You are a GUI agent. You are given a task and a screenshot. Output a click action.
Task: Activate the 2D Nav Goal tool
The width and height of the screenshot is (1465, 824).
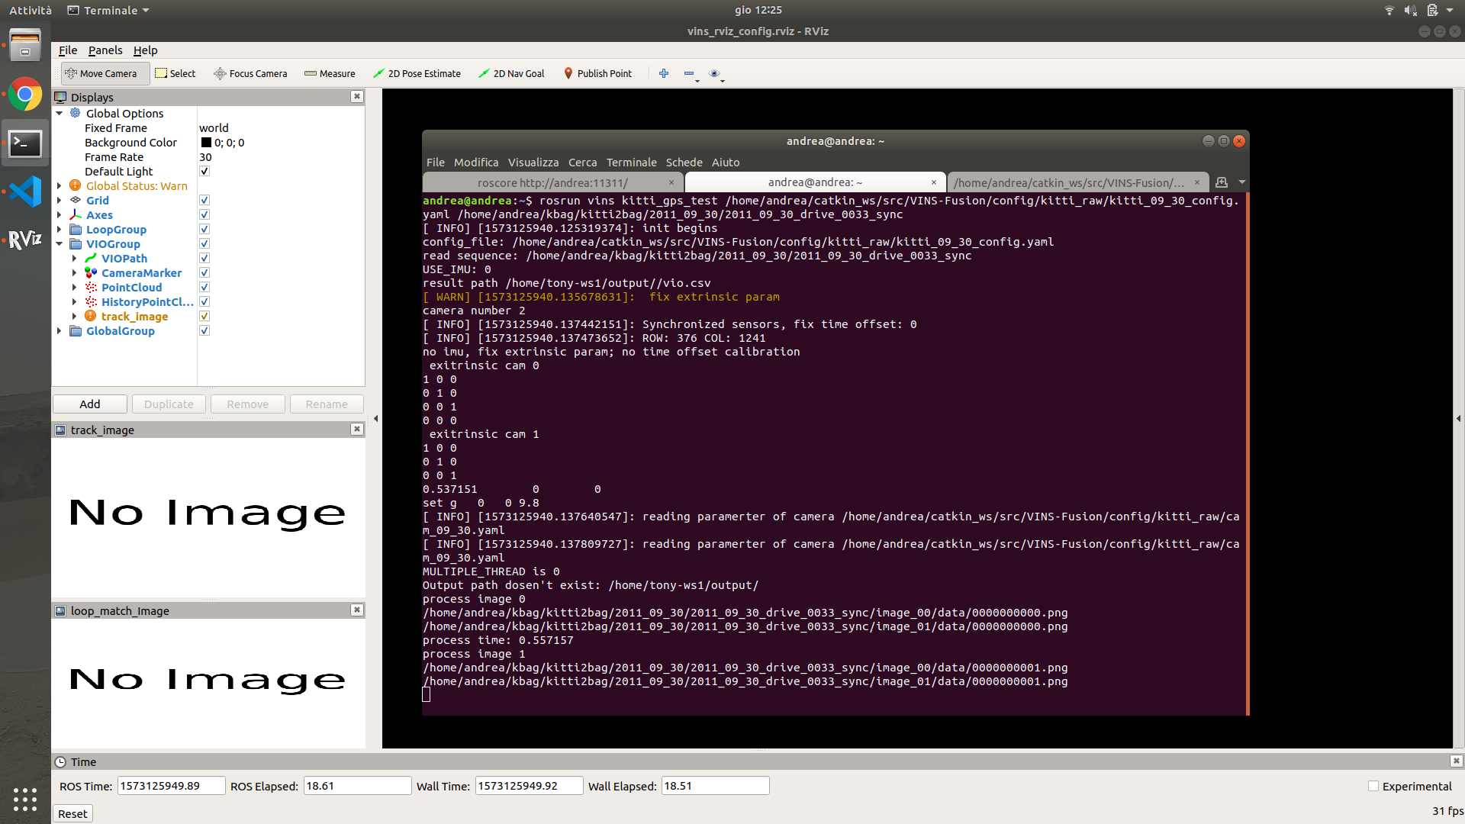tap(511, 73)
